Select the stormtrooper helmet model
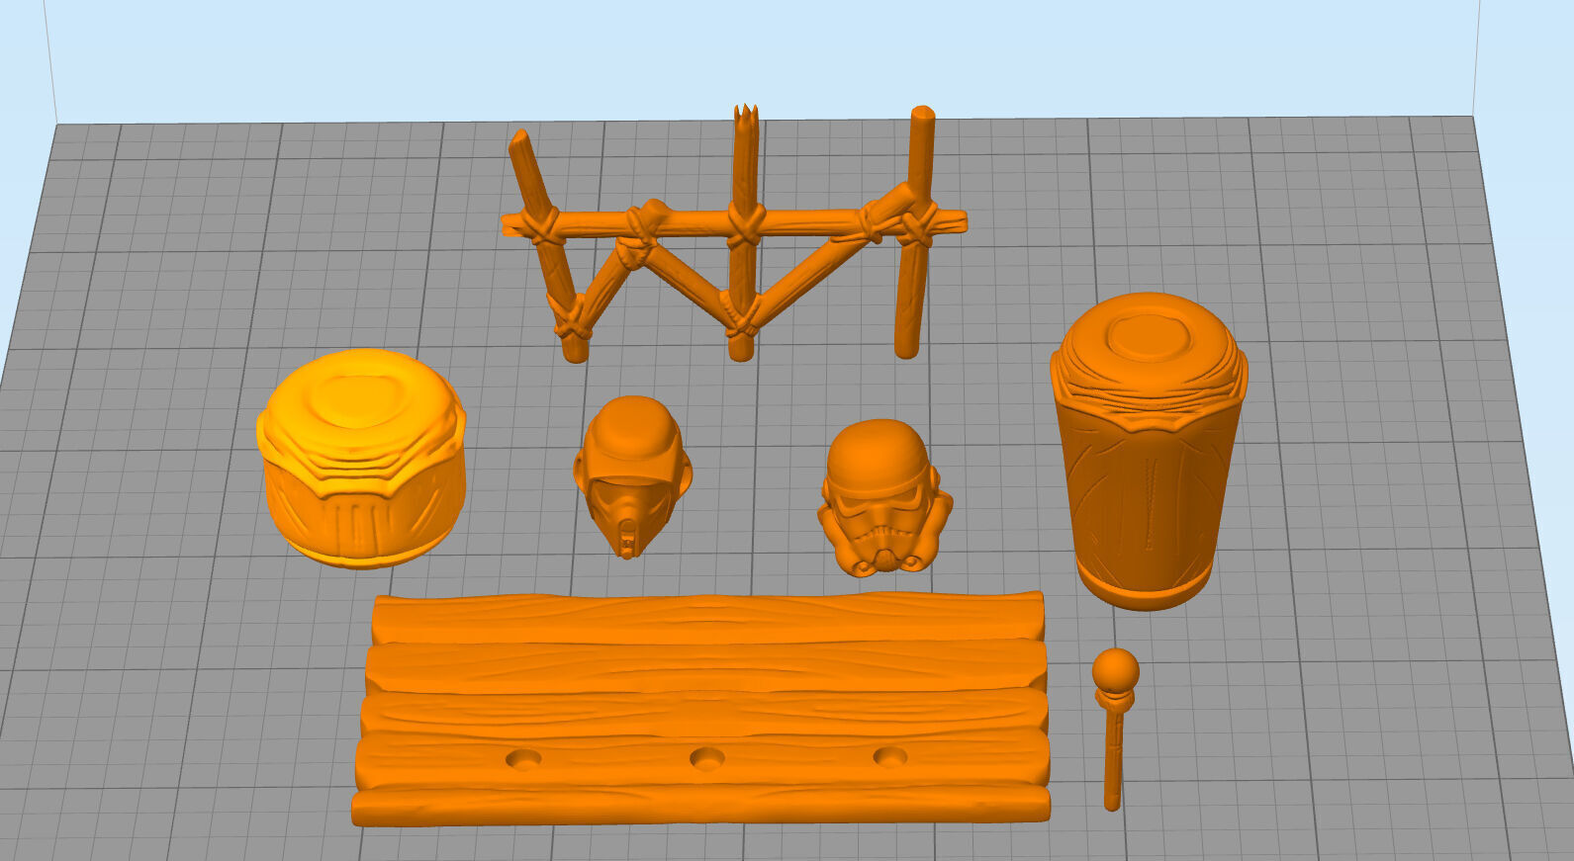Viewport: 1574px width, 861px height. point(883,496)
